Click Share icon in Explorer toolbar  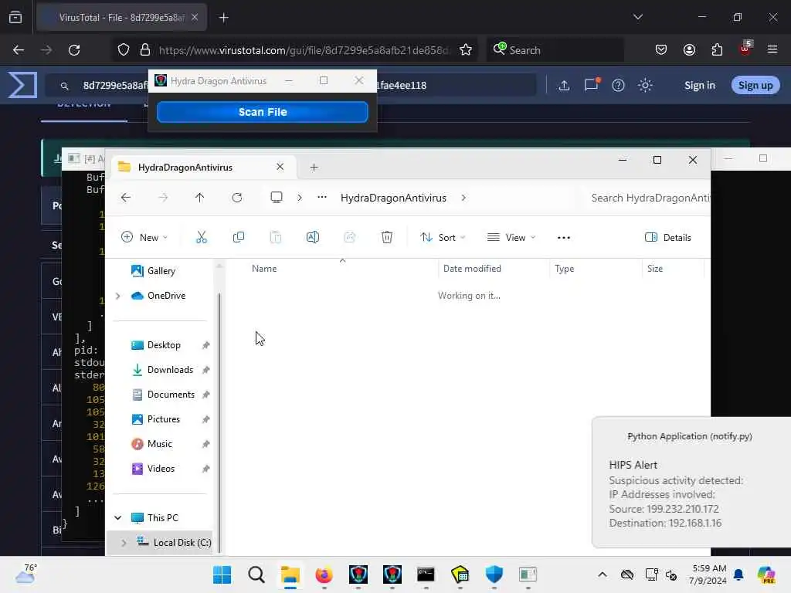[x=350, y=237]
